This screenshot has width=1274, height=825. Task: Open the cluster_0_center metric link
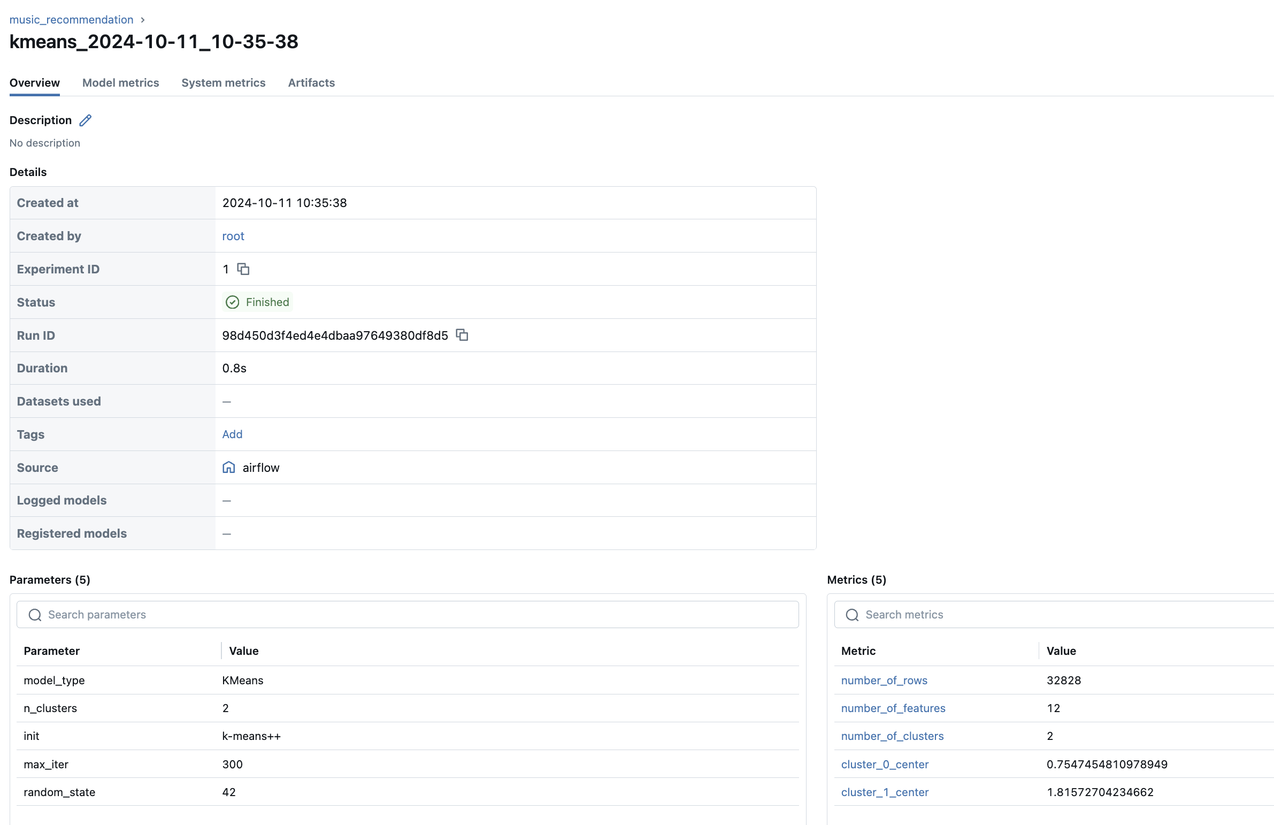click(x=884, y=764)
